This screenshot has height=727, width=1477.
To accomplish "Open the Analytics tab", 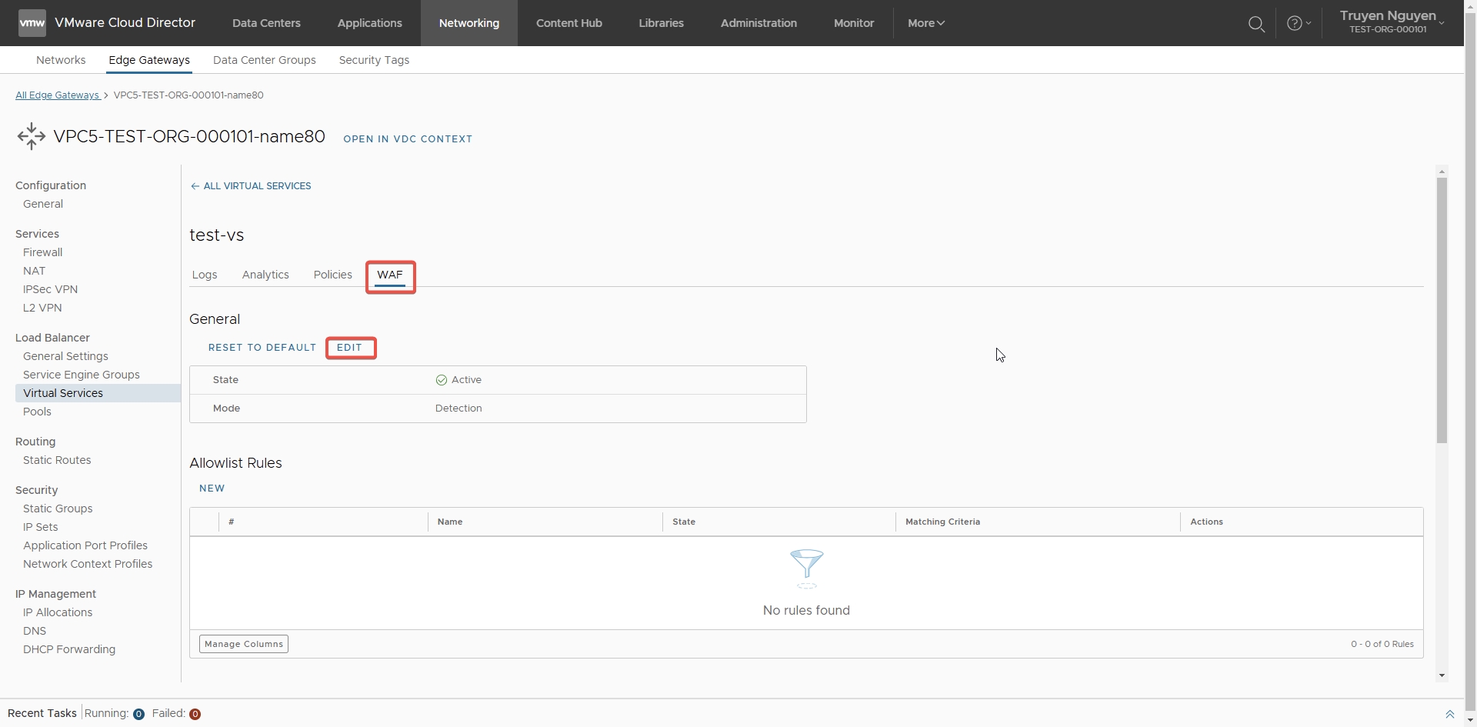I will [x=265, y=275].
